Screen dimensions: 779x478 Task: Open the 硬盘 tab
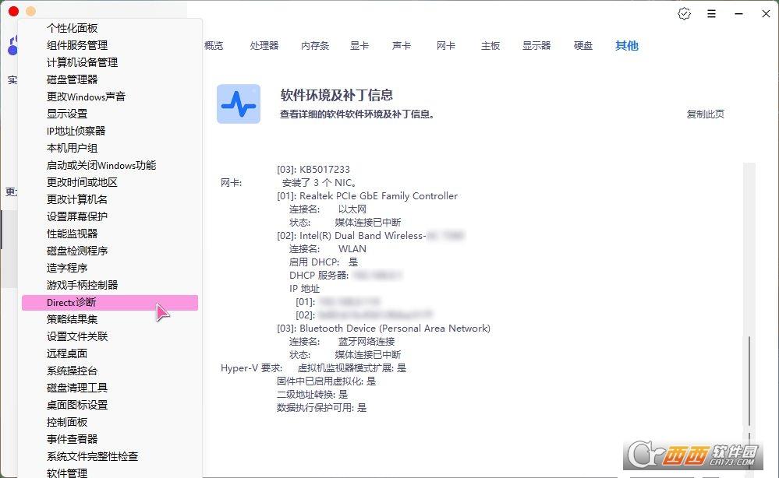pyautogui.click(x=583, y=46)
